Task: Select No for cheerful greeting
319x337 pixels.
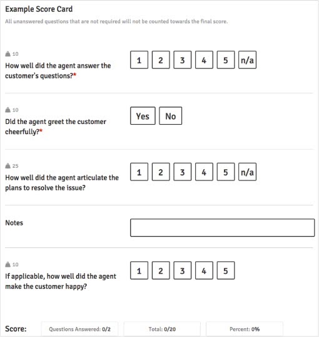Action: pos(171,116)
